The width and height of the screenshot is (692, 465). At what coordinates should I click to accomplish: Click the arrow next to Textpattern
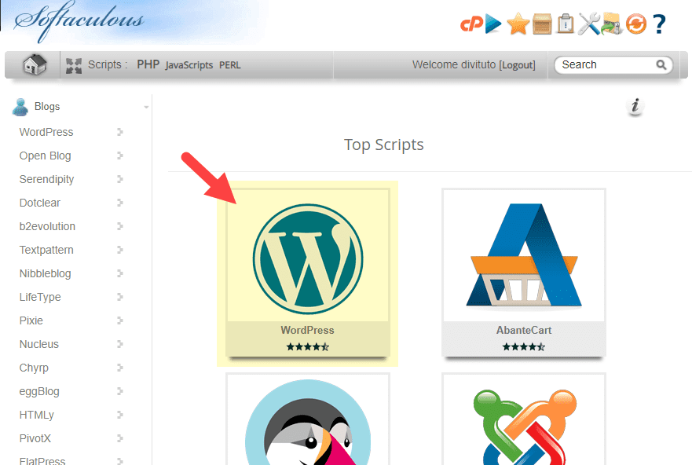120,250
